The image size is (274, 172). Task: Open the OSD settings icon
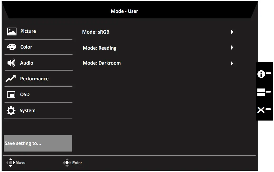pyautogui.click(x=11, y=94)
